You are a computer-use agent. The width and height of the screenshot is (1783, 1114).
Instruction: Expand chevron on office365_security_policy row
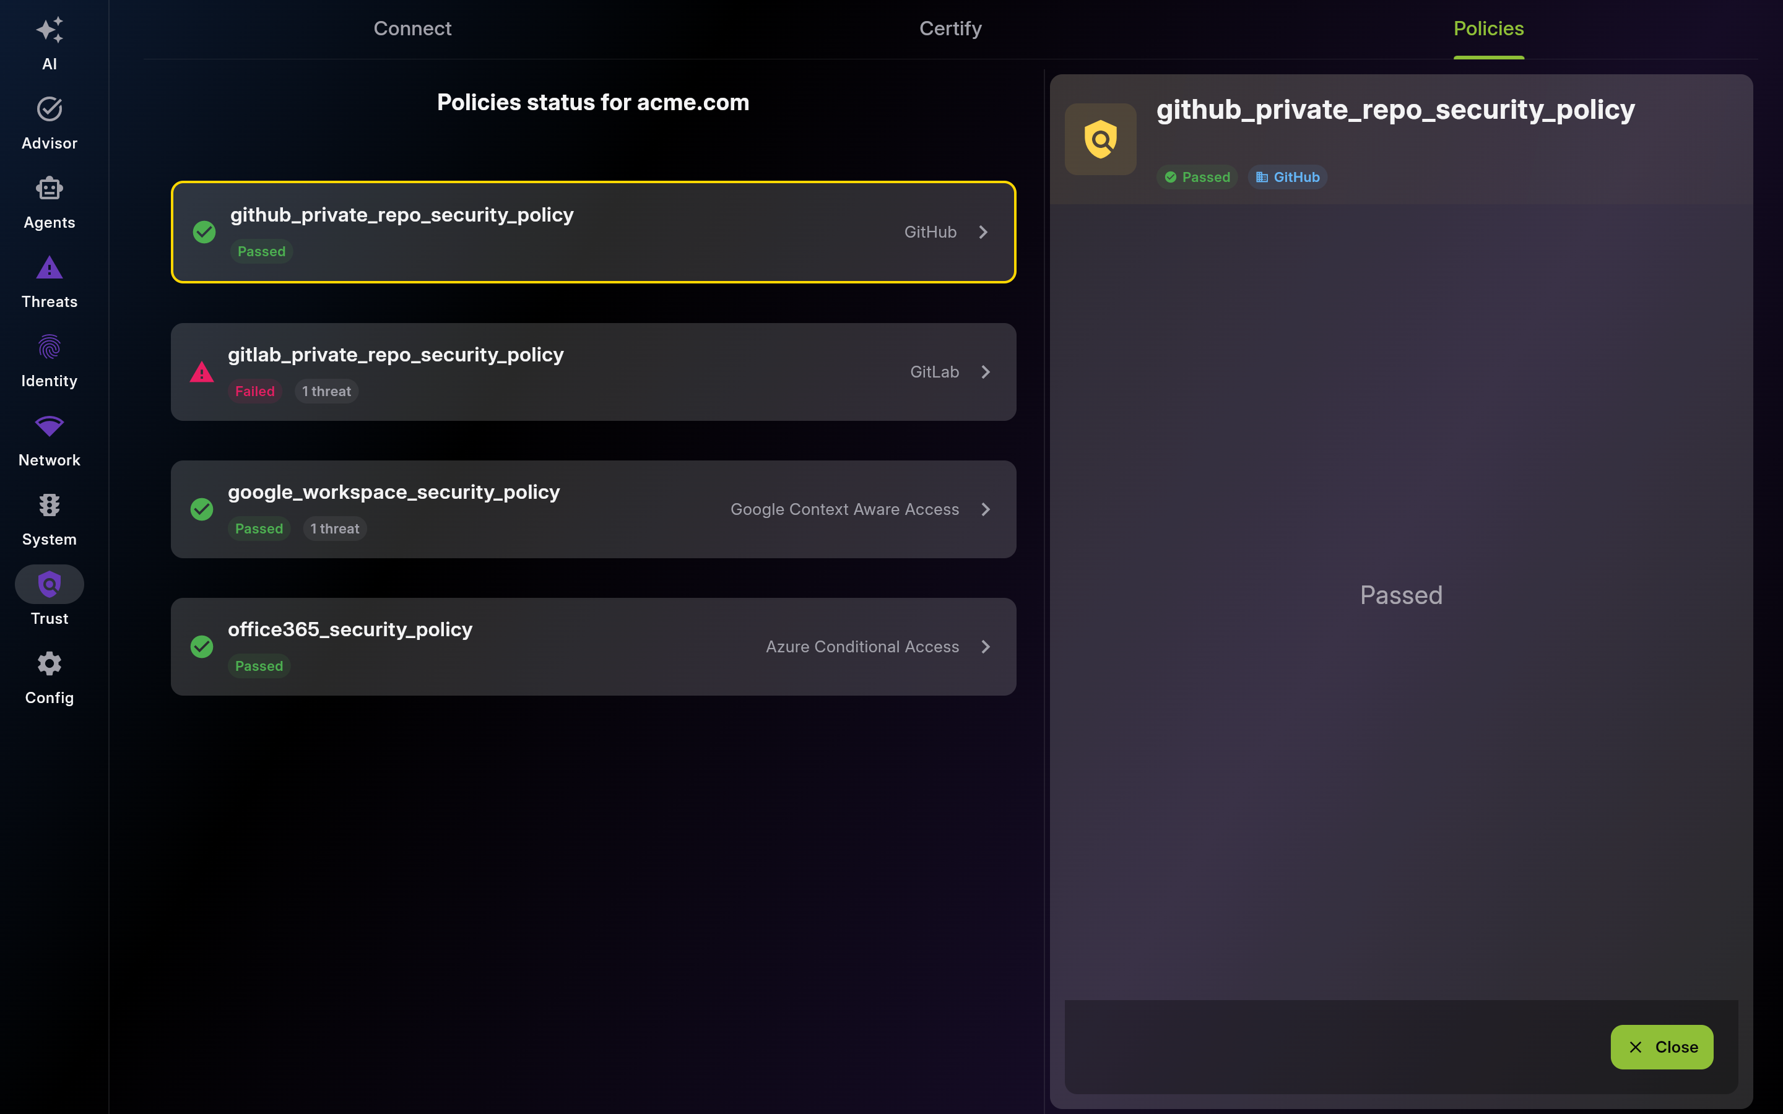pyautogui.click(x=986, y=647)
